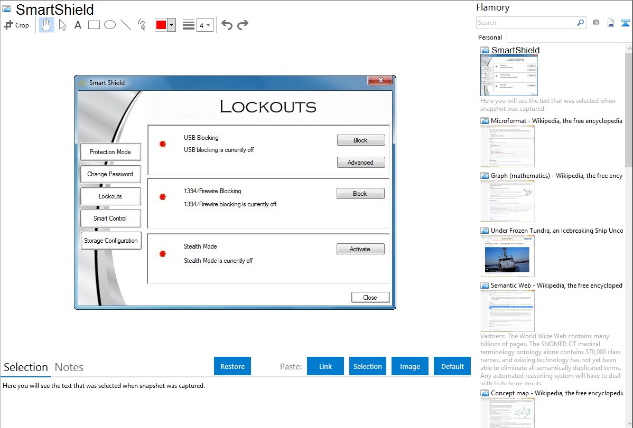The height and width of the screenshot is (428, 633).
Task: Click Close in the Smart Shield dialog
Action: coord(370,298)
